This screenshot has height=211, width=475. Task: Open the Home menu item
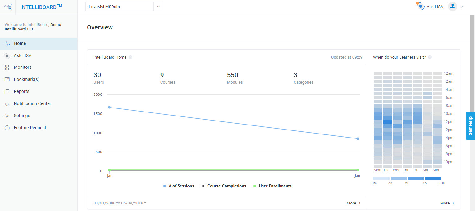click(x=39, y=44)
